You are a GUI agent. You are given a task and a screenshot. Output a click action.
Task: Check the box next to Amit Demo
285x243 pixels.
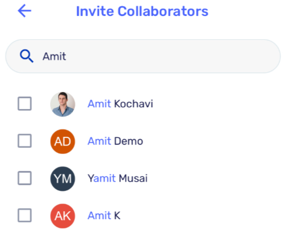pos(24,141)
